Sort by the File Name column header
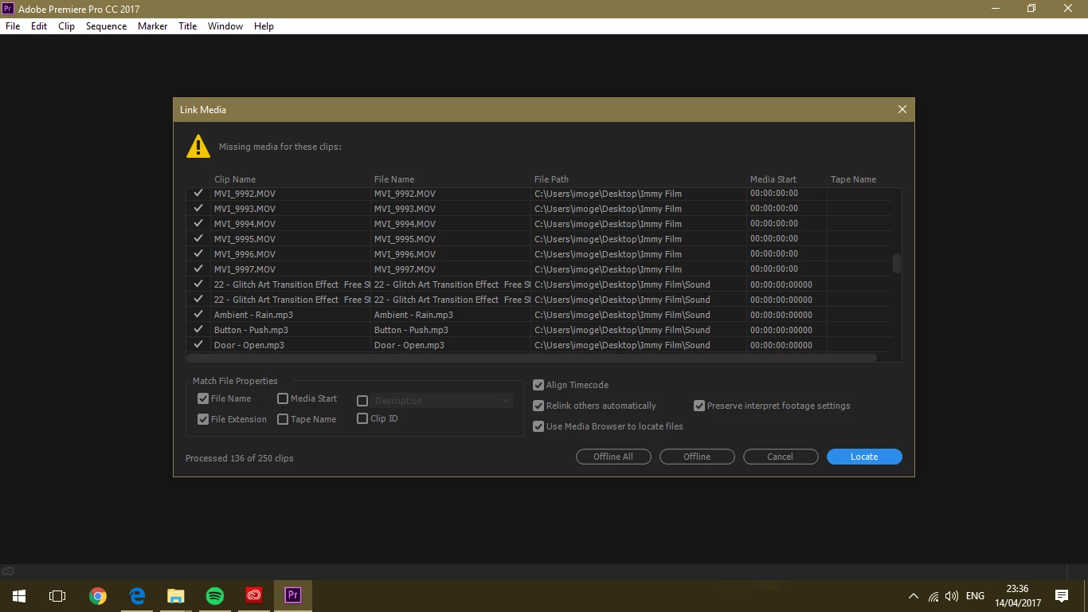 click(x=394, y=179)
